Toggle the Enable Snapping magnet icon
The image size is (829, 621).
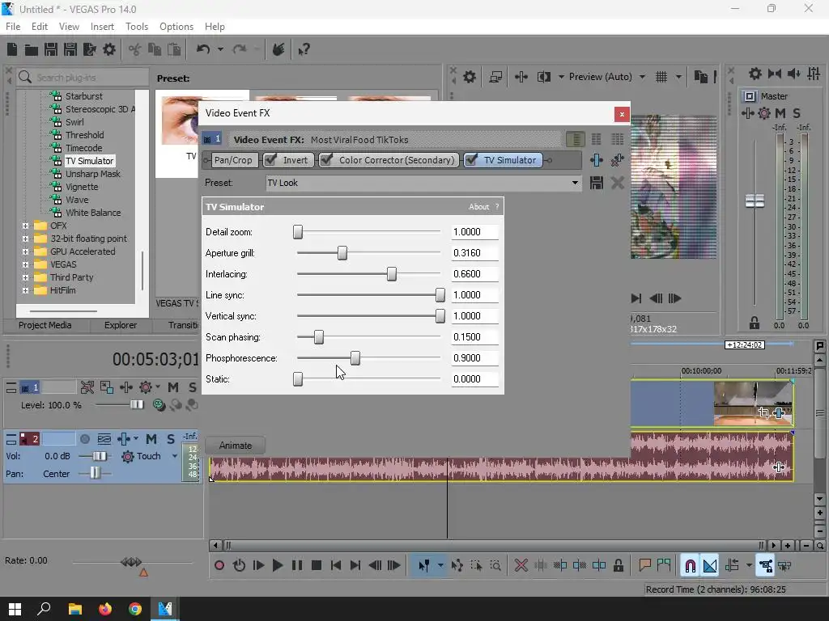690,566
